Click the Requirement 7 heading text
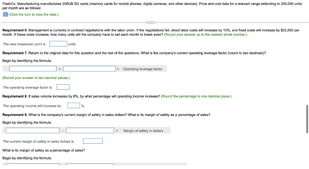Screen dimensions: 309x169 pyautogui.click(x=15, y=53)
